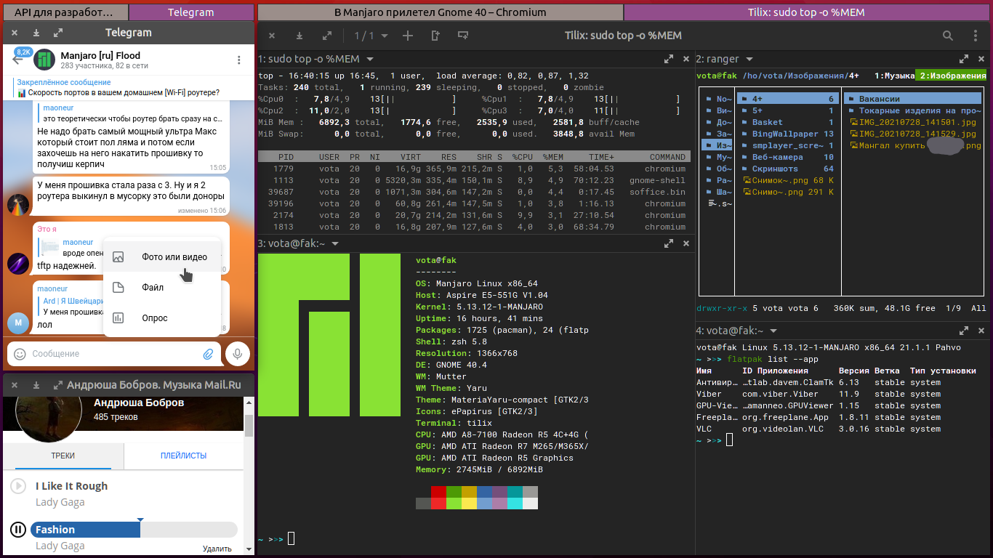Open Telegram chat three-dot menu

pos(239,60)
